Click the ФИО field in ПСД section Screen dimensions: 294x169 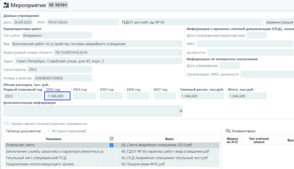(245, 44)
